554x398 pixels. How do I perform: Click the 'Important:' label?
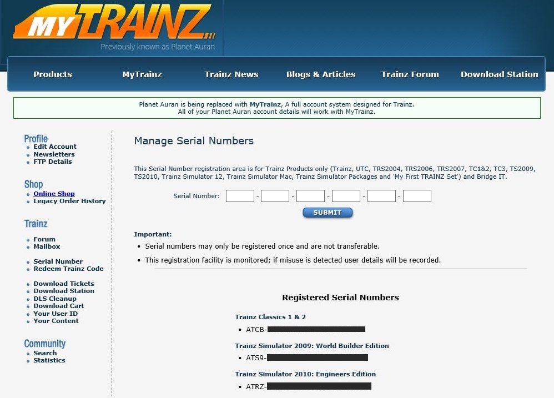coord(153,234)
